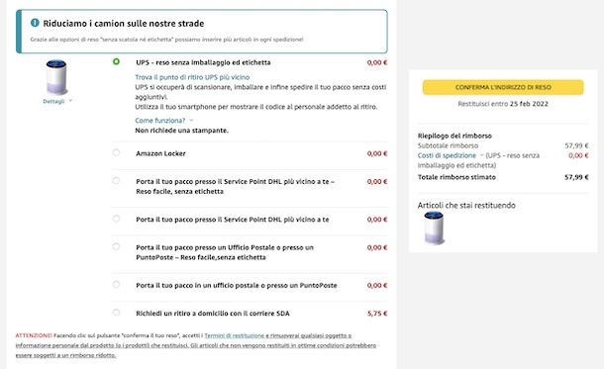Select ufficio postale o PuntoPoste option
This screenshot has width=604, height=369.
pyautogui.click(x=116, y=284)
